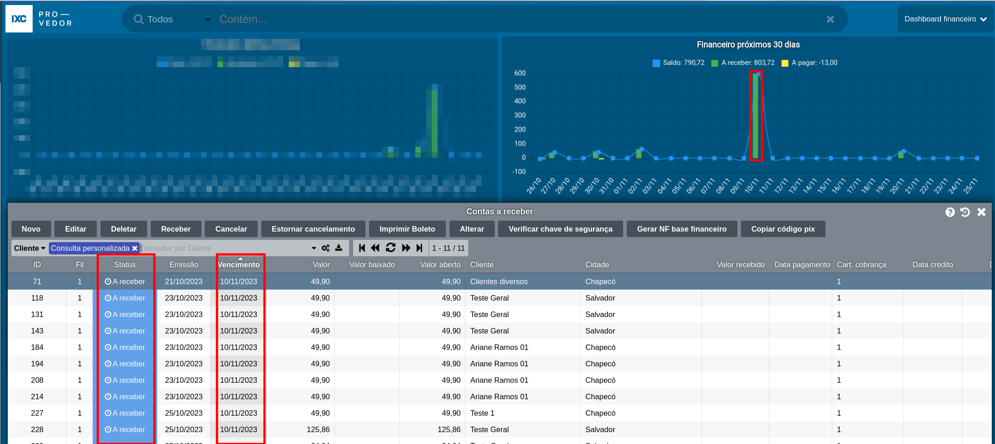Viewport: 995px width, 444px height.
Task: Click the Alterar button
Action: [472, 229]
